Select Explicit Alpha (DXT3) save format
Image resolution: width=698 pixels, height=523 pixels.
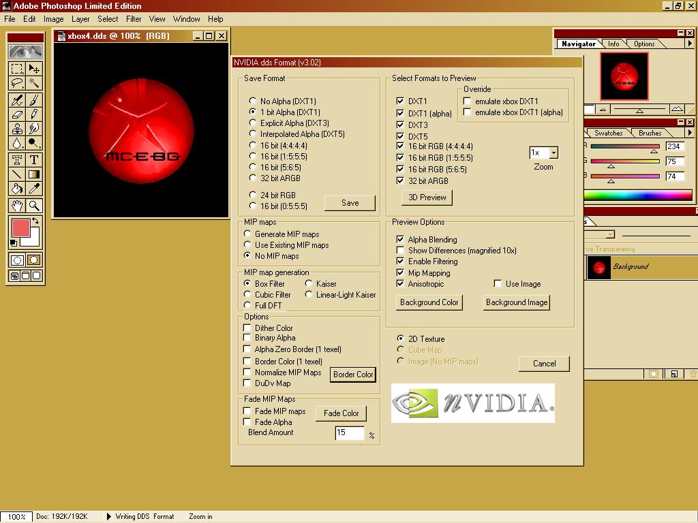click(253, 123)
